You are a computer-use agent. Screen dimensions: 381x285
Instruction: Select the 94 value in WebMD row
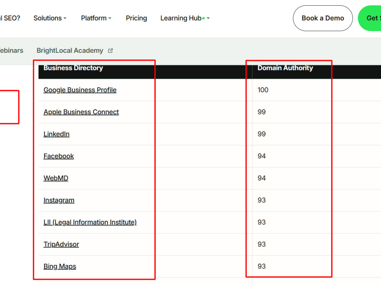tap(262, 178)
